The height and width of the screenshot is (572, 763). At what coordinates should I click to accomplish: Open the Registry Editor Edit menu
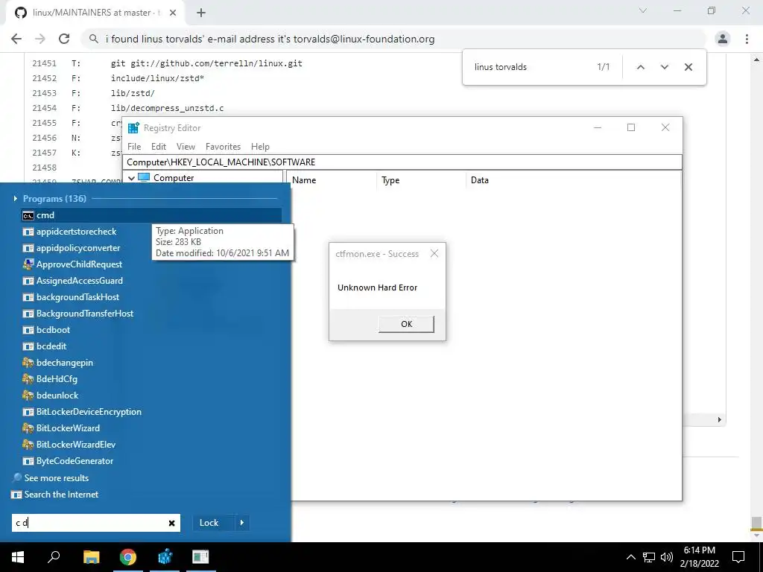pyautogui.click(x=159, y=147)
